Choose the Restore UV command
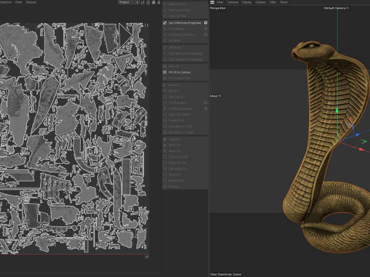The image size is (370, 277). tap(185, 181)
